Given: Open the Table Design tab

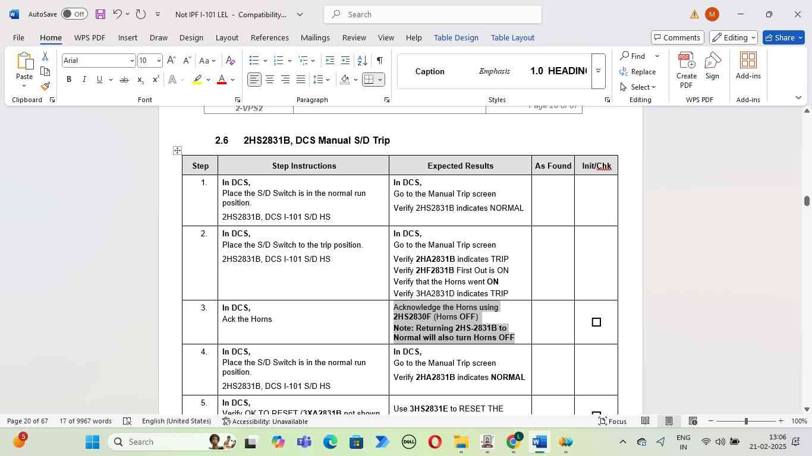Looking at the screenshot, I should pyautogui.click(x=456, y=37).
